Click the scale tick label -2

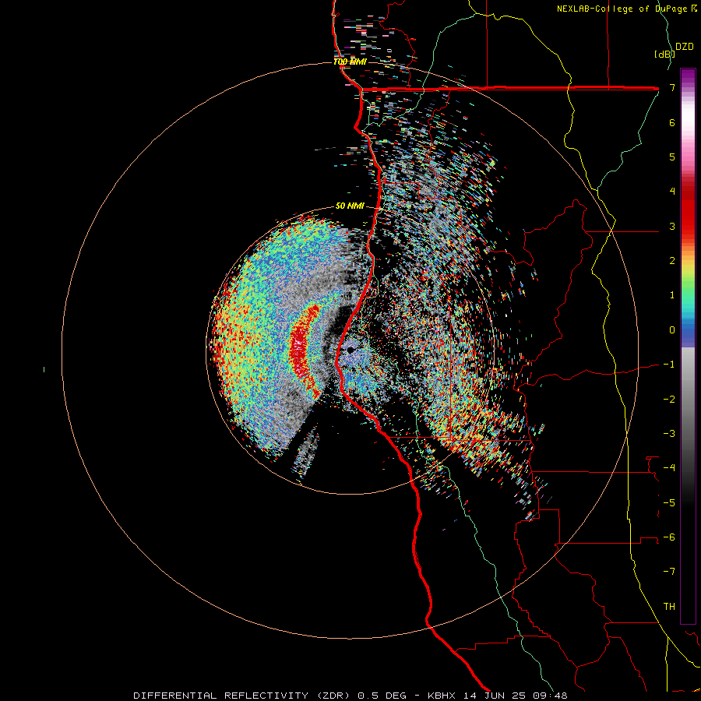point(669,400)
